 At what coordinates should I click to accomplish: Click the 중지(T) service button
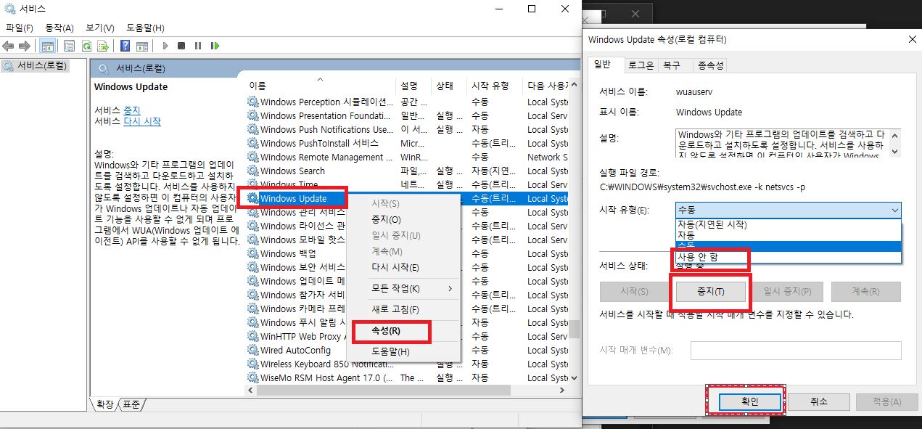(x=710, y=291)
